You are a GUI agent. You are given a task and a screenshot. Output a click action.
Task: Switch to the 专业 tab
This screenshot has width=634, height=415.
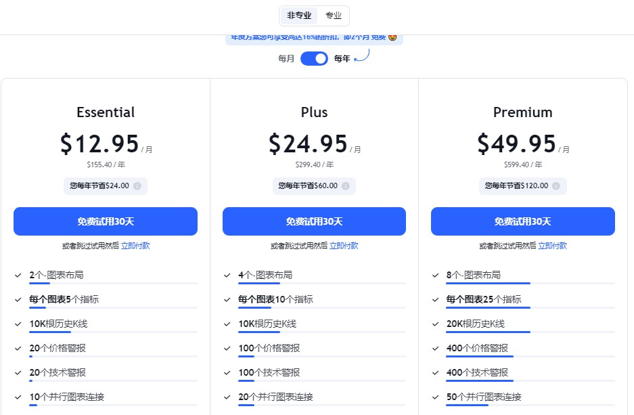[333, 15]
